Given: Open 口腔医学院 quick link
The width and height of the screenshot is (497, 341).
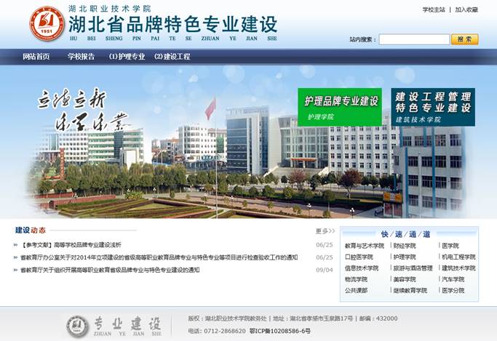Looking at the screenshot, I should (359, 257).
